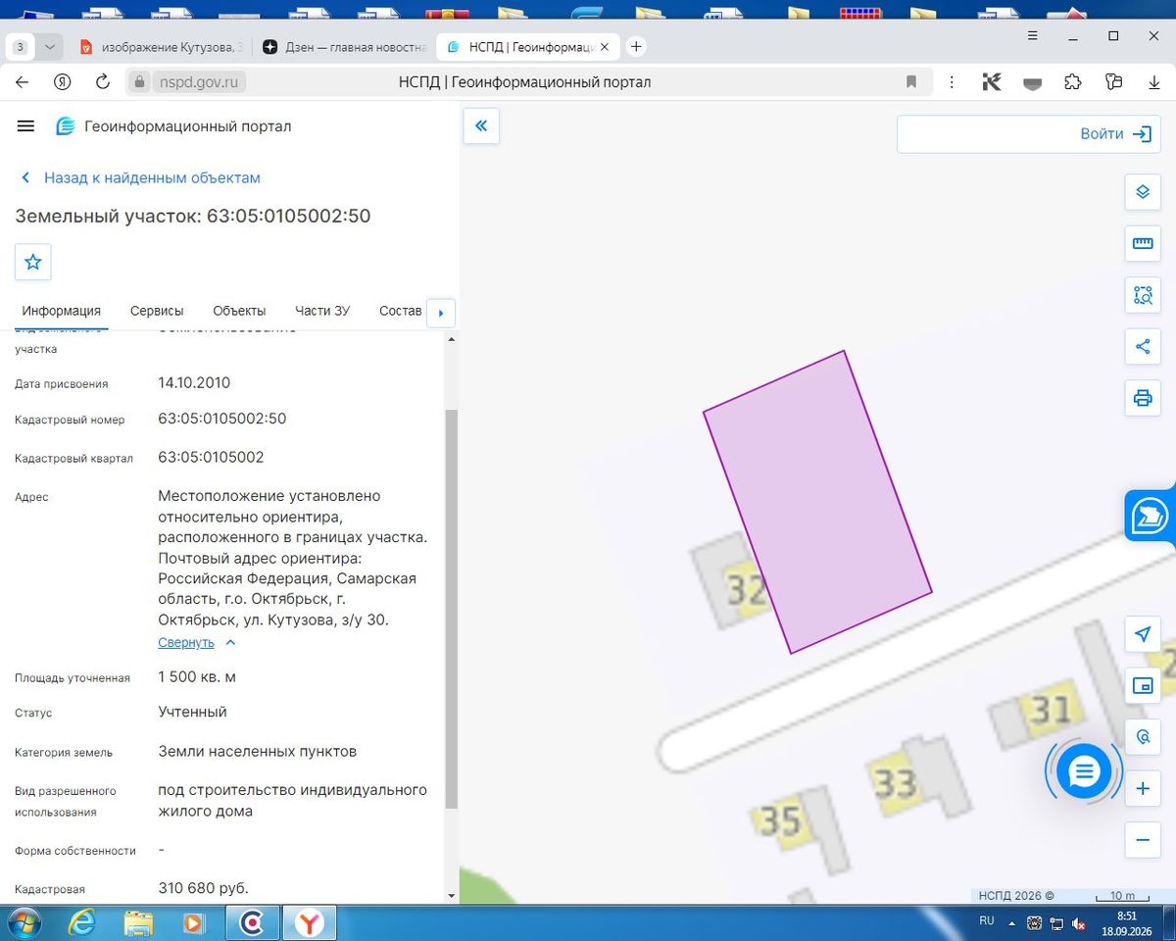
Task: Open the chat support bubble
Action: click(1083, 771)
